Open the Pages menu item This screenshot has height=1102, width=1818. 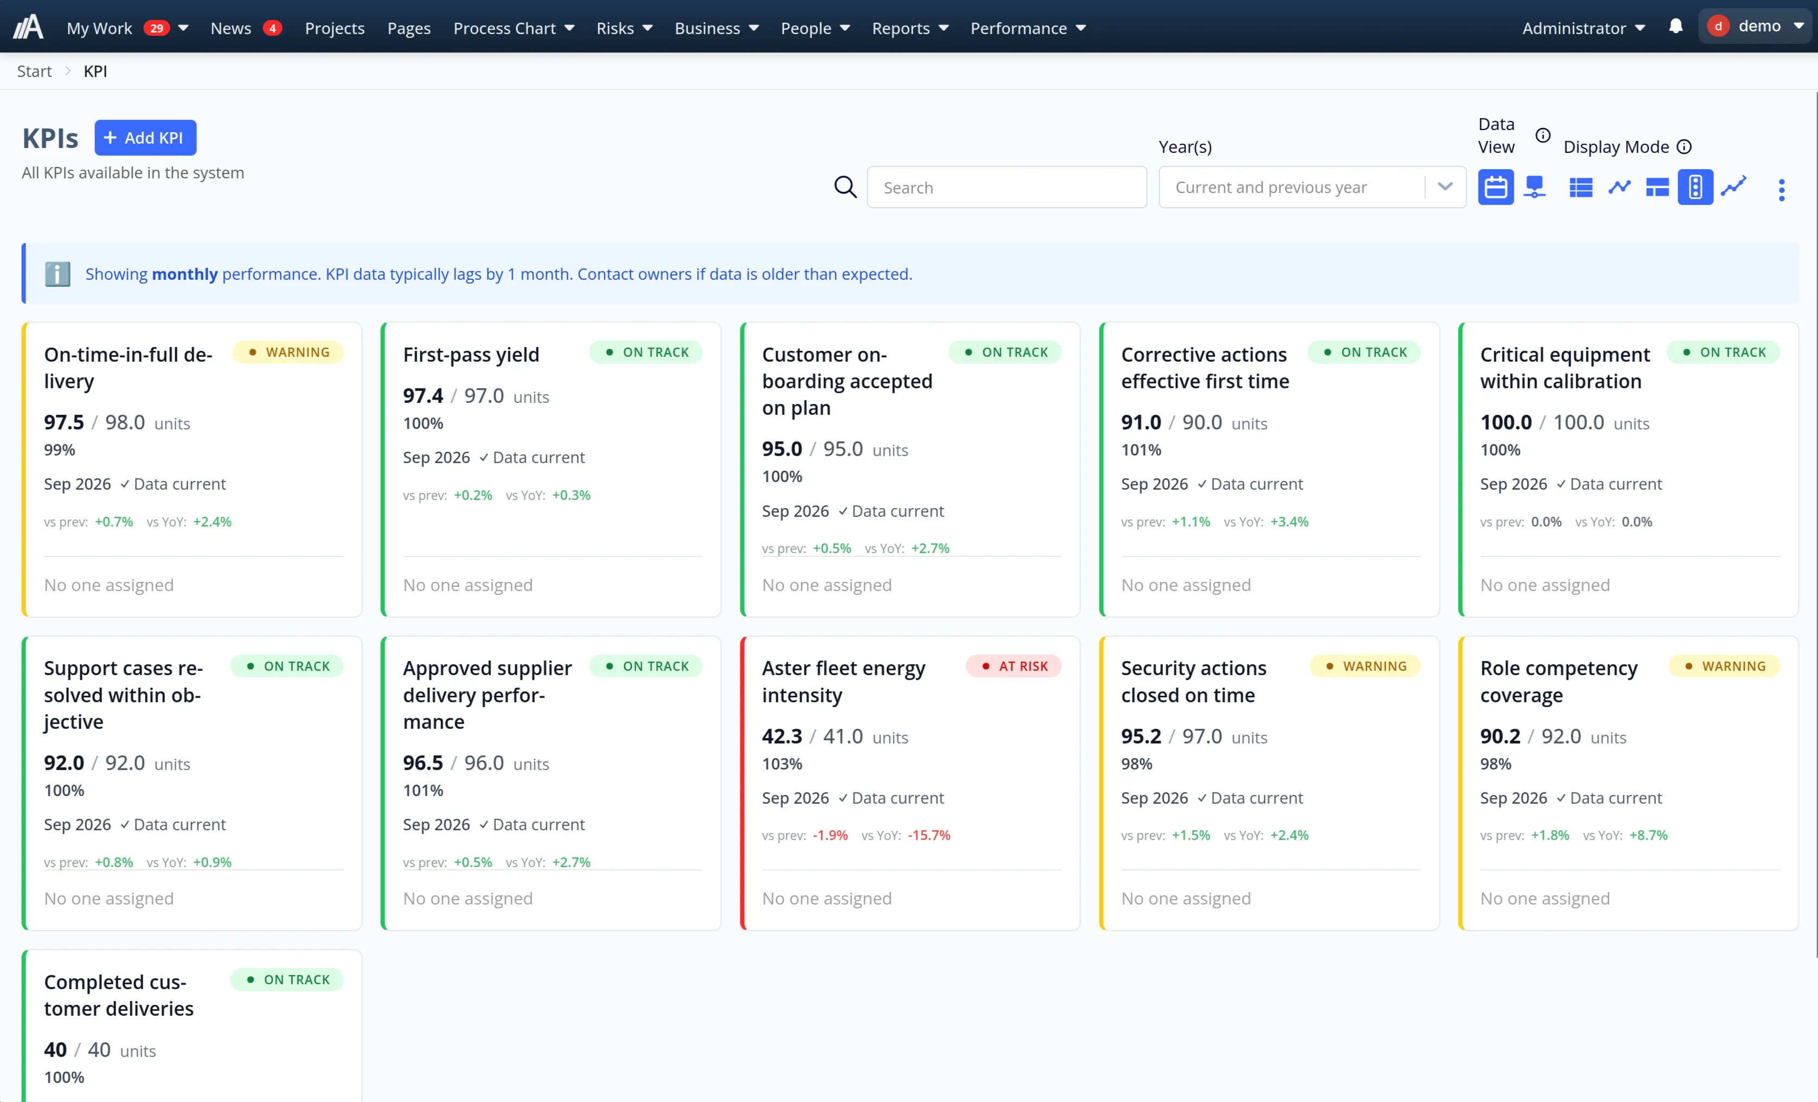tap(409, 28)
